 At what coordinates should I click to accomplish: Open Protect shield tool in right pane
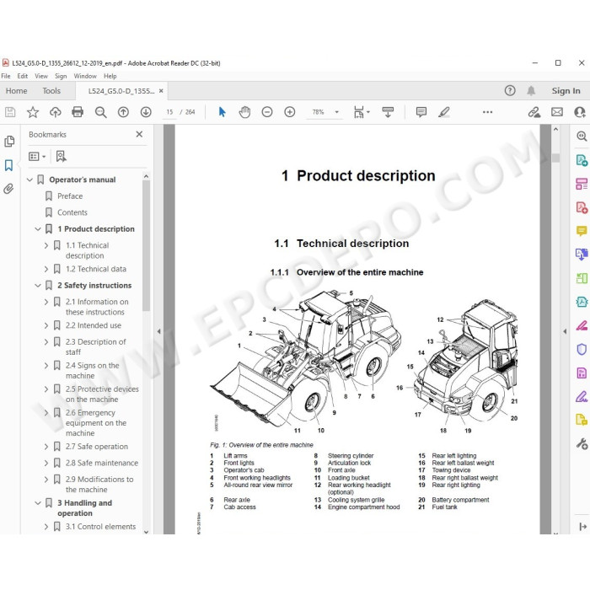coord(582,349)
